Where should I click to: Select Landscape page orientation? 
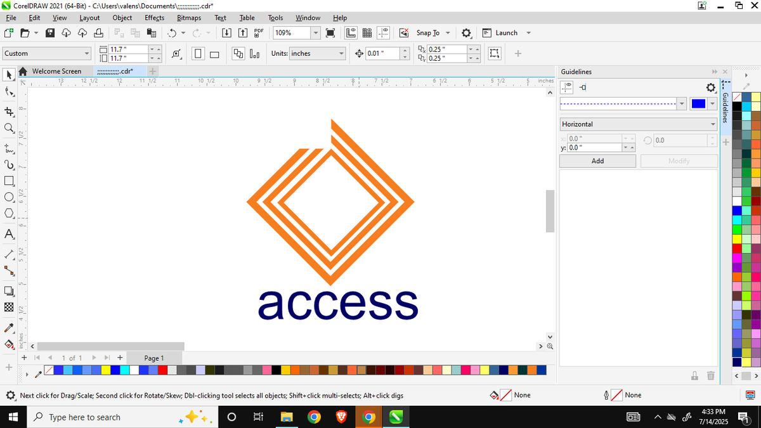214,53
